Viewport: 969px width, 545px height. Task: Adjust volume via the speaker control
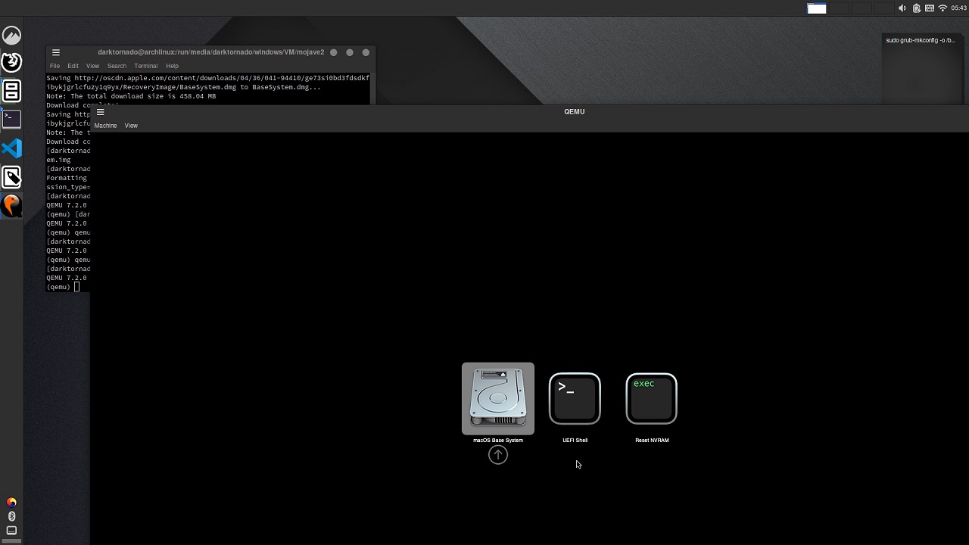[902, 8]
